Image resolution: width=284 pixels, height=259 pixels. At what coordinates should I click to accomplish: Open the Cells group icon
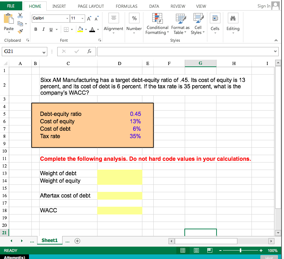[215, 18]
